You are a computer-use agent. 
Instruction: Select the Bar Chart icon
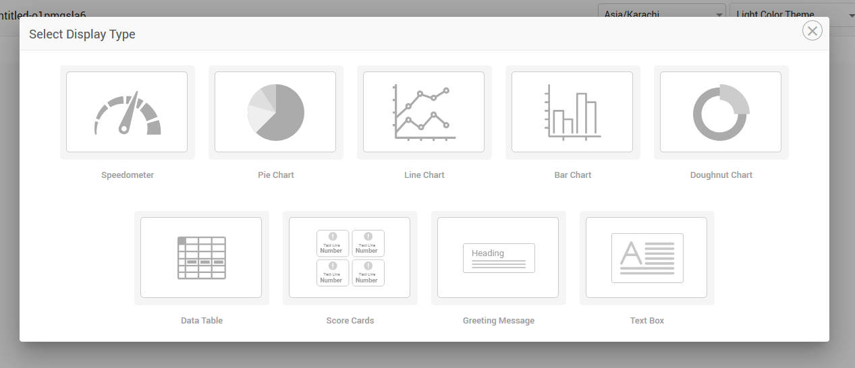coord(572,113)
